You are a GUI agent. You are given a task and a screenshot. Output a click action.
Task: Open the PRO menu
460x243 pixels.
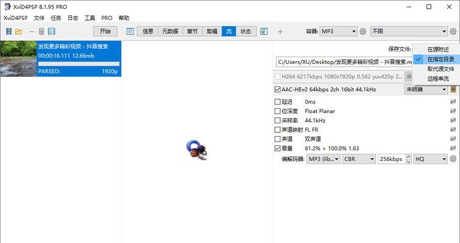(107, 18)
